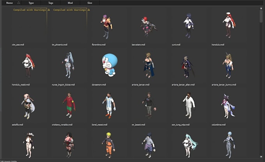Image resolution: width=265 pixels, height=162 pixels.
Task: Click the scrollbar up arrow
Action: (x=261, y=8)
